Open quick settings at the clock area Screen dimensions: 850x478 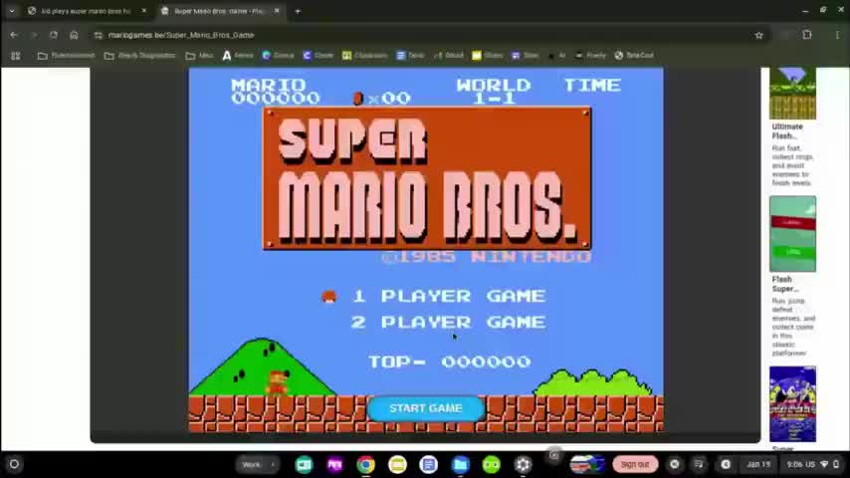coord(812,464)
